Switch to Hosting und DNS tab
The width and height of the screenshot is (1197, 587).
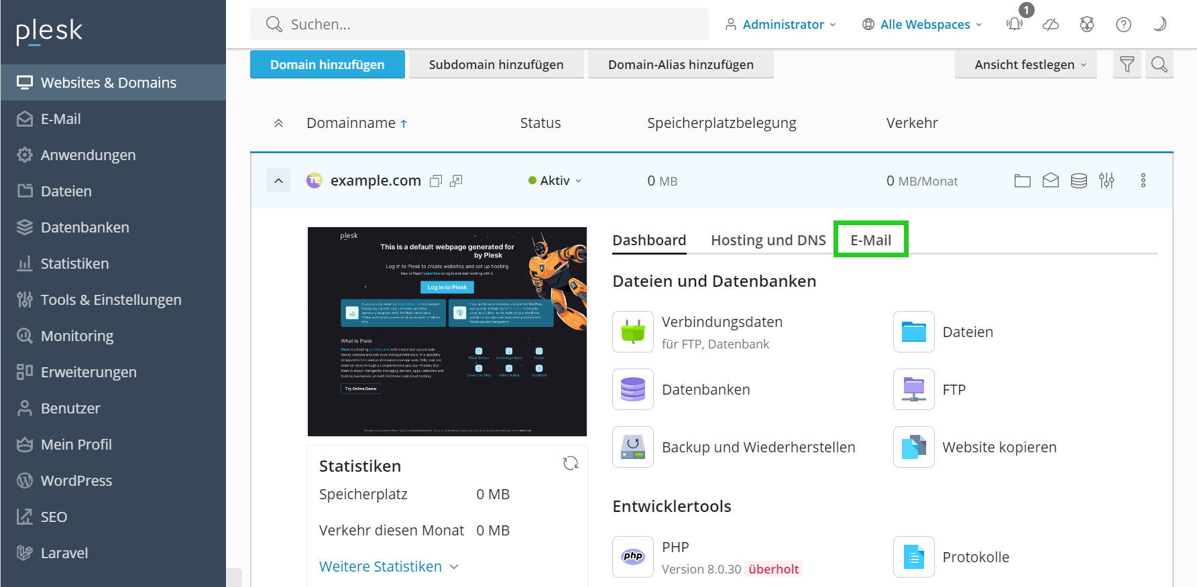[x=768, y=240]
